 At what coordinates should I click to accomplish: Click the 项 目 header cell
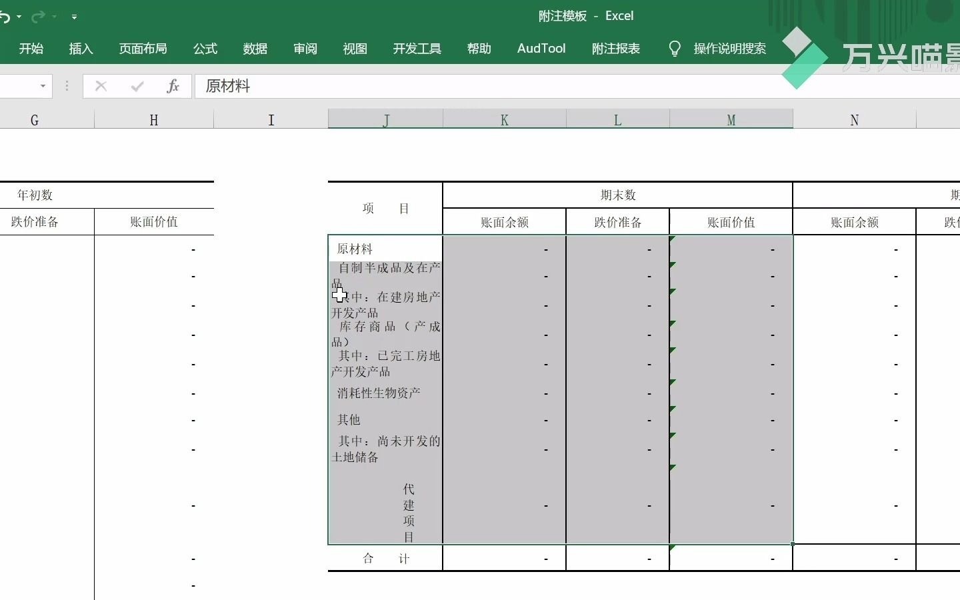pos(385,209)
